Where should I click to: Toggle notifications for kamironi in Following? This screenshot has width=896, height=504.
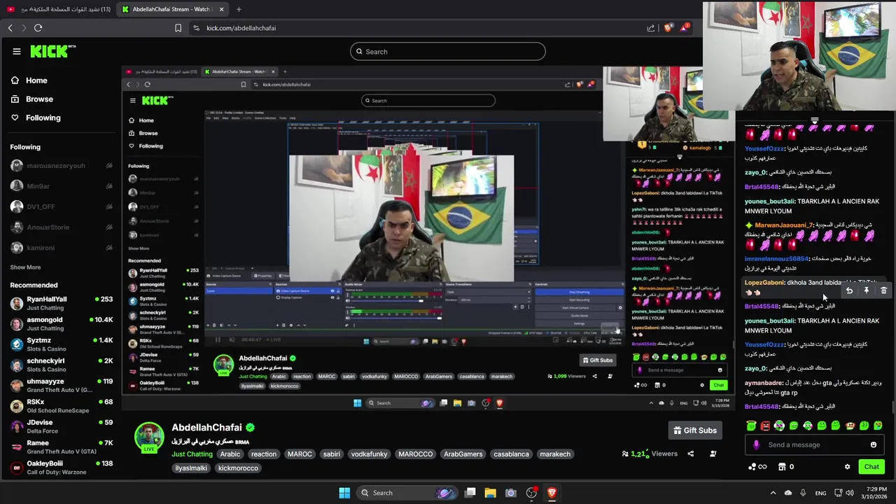pos(109,248)
